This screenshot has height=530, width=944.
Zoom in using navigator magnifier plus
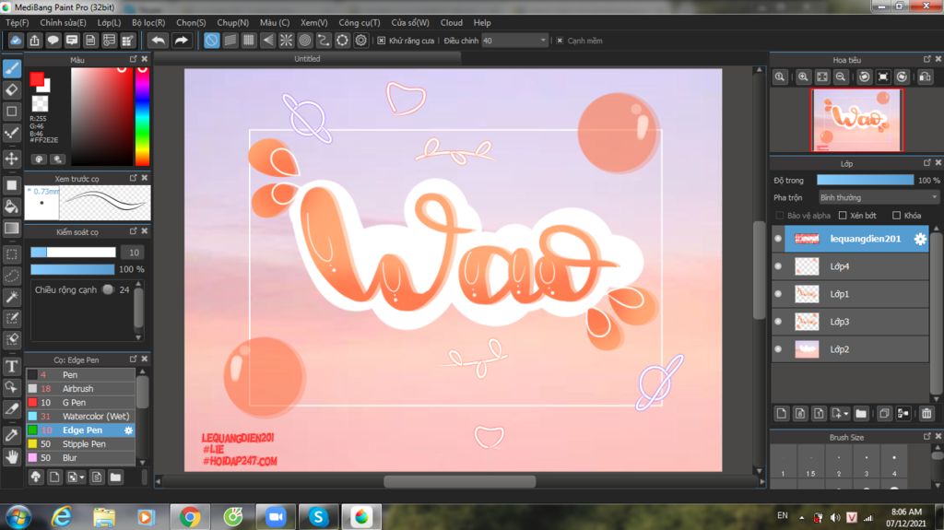pos(803,77)
